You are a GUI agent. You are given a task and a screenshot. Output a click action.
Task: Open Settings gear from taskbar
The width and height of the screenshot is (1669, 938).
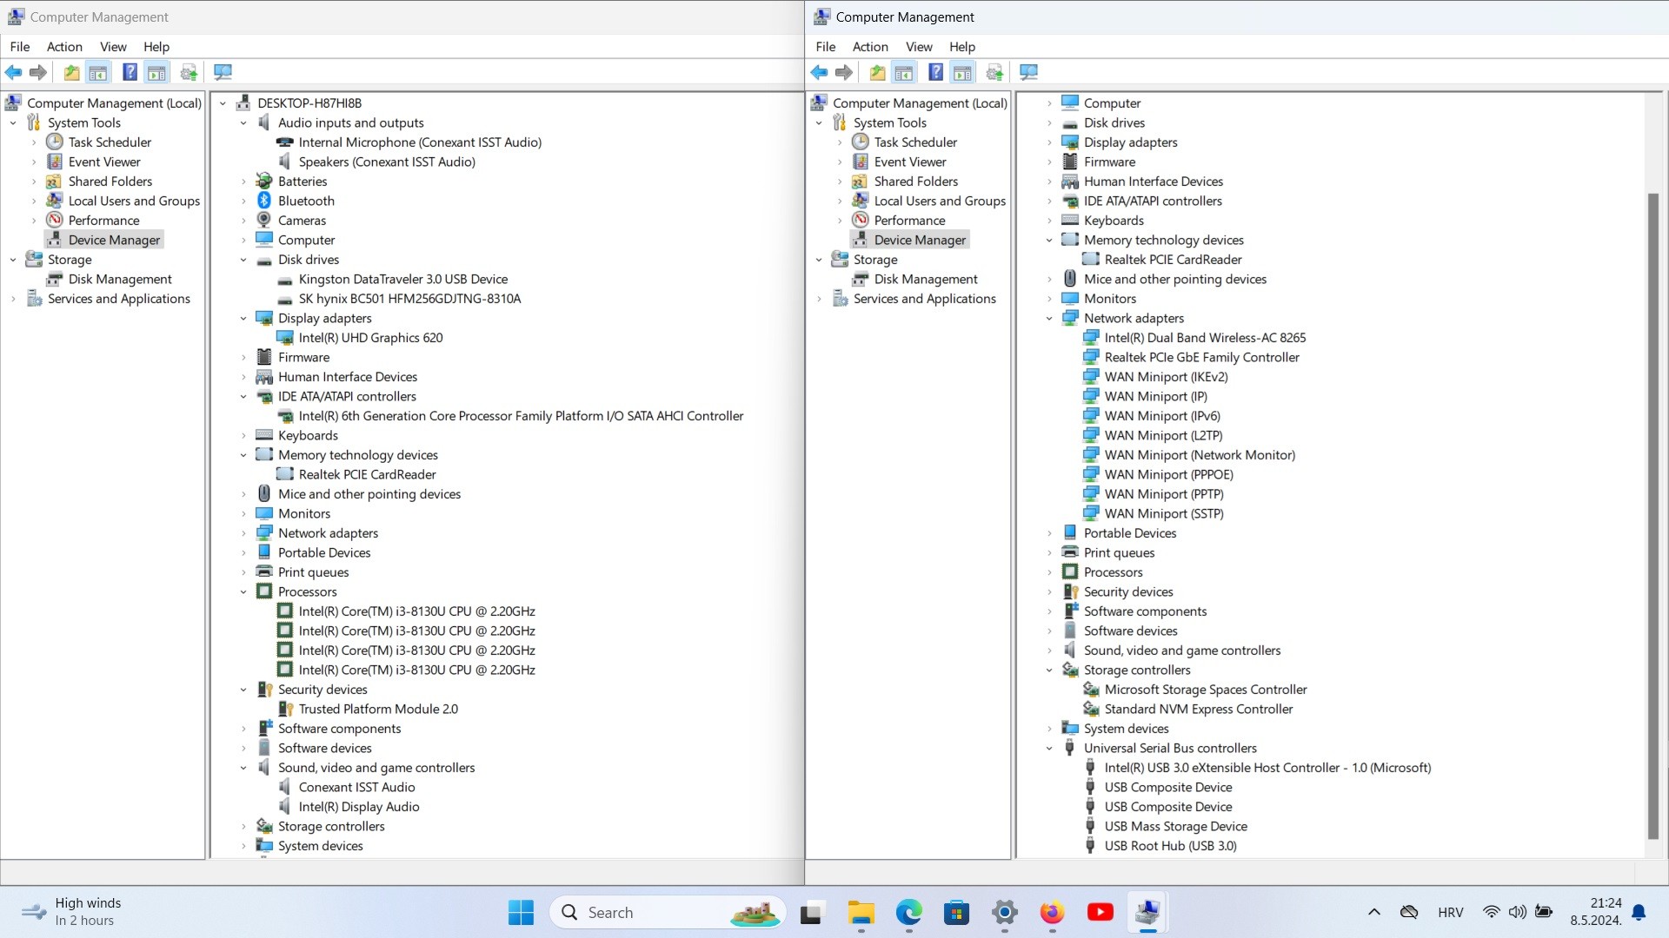[1005, 913]
